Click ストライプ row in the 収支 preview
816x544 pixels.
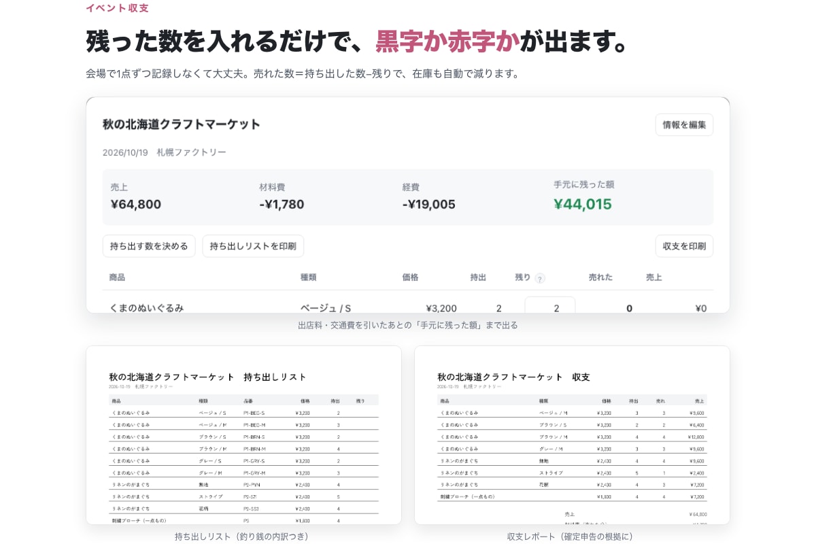(x=572, y=473)
